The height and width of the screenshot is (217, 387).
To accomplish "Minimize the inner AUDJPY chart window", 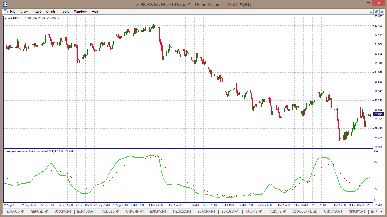I will point(371,12).
